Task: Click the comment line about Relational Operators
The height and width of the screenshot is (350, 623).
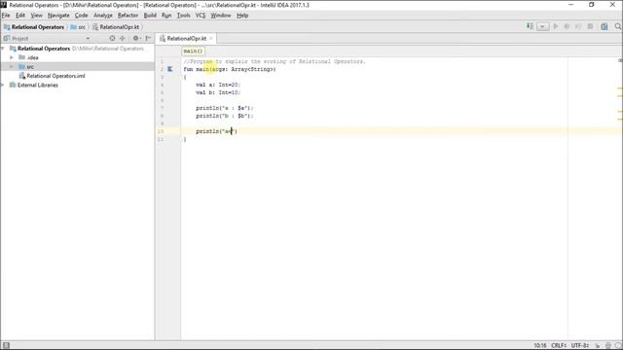Action: (x=275, y=61)
